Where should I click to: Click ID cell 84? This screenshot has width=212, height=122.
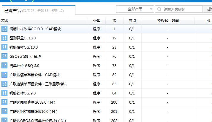pos(114,93)
